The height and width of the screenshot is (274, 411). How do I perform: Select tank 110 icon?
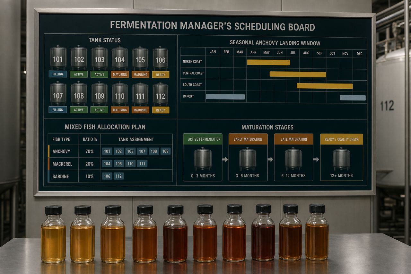pos(120,94)
